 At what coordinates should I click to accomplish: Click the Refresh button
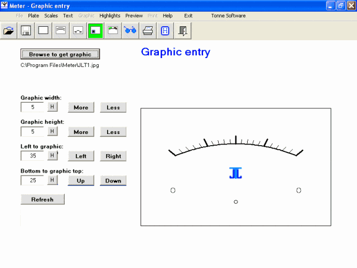coord(42,199)
